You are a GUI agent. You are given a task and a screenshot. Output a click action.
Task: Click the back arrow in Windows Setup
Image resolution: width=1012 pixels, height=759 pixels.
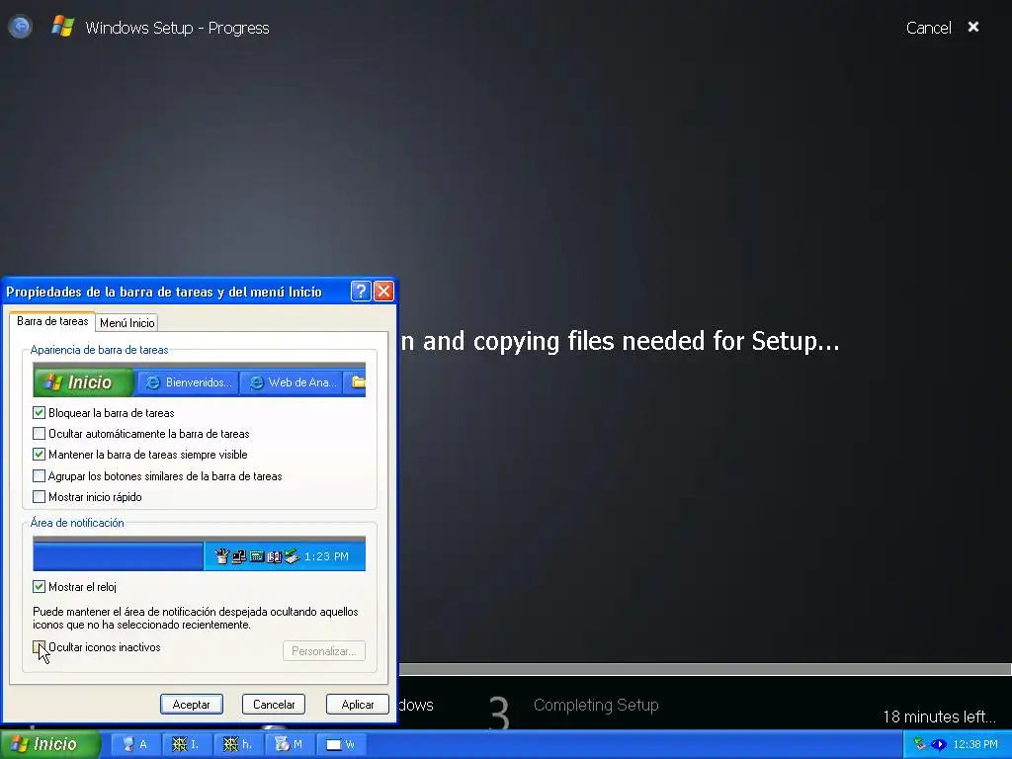20,27
